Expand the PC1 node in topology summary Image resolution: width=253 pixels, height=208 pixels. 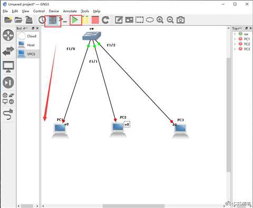click(x=235, y=39)
